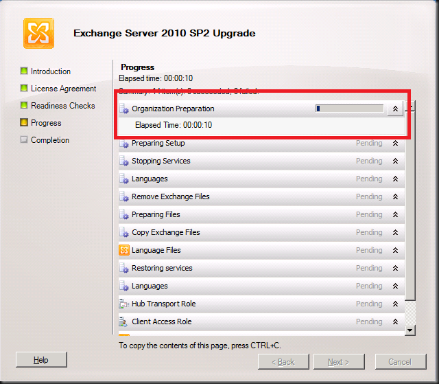Click the Preparing Files task icon
The height and width of the screenshot is (384, 439).
[124, 215]
